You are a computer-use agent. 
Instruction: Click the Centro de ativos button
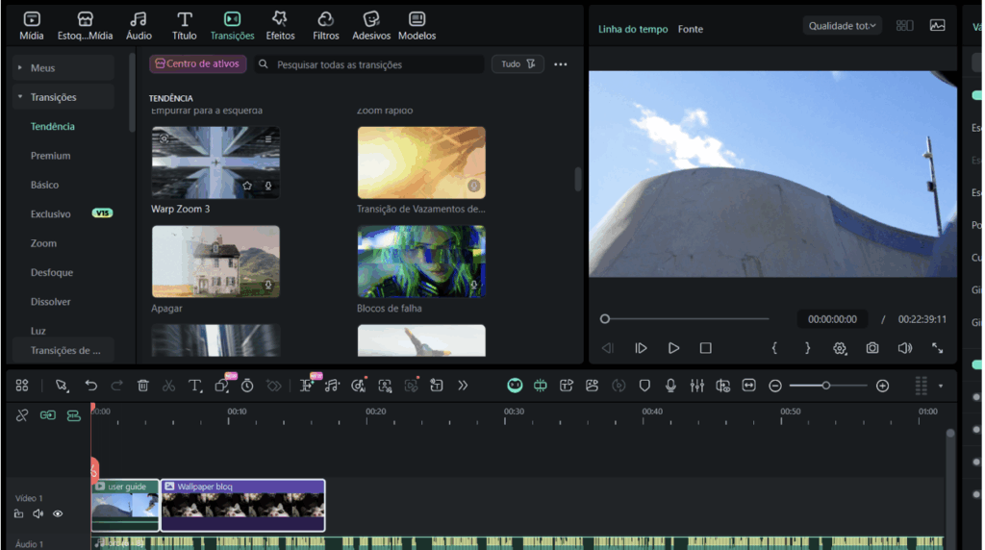point(198,64)
